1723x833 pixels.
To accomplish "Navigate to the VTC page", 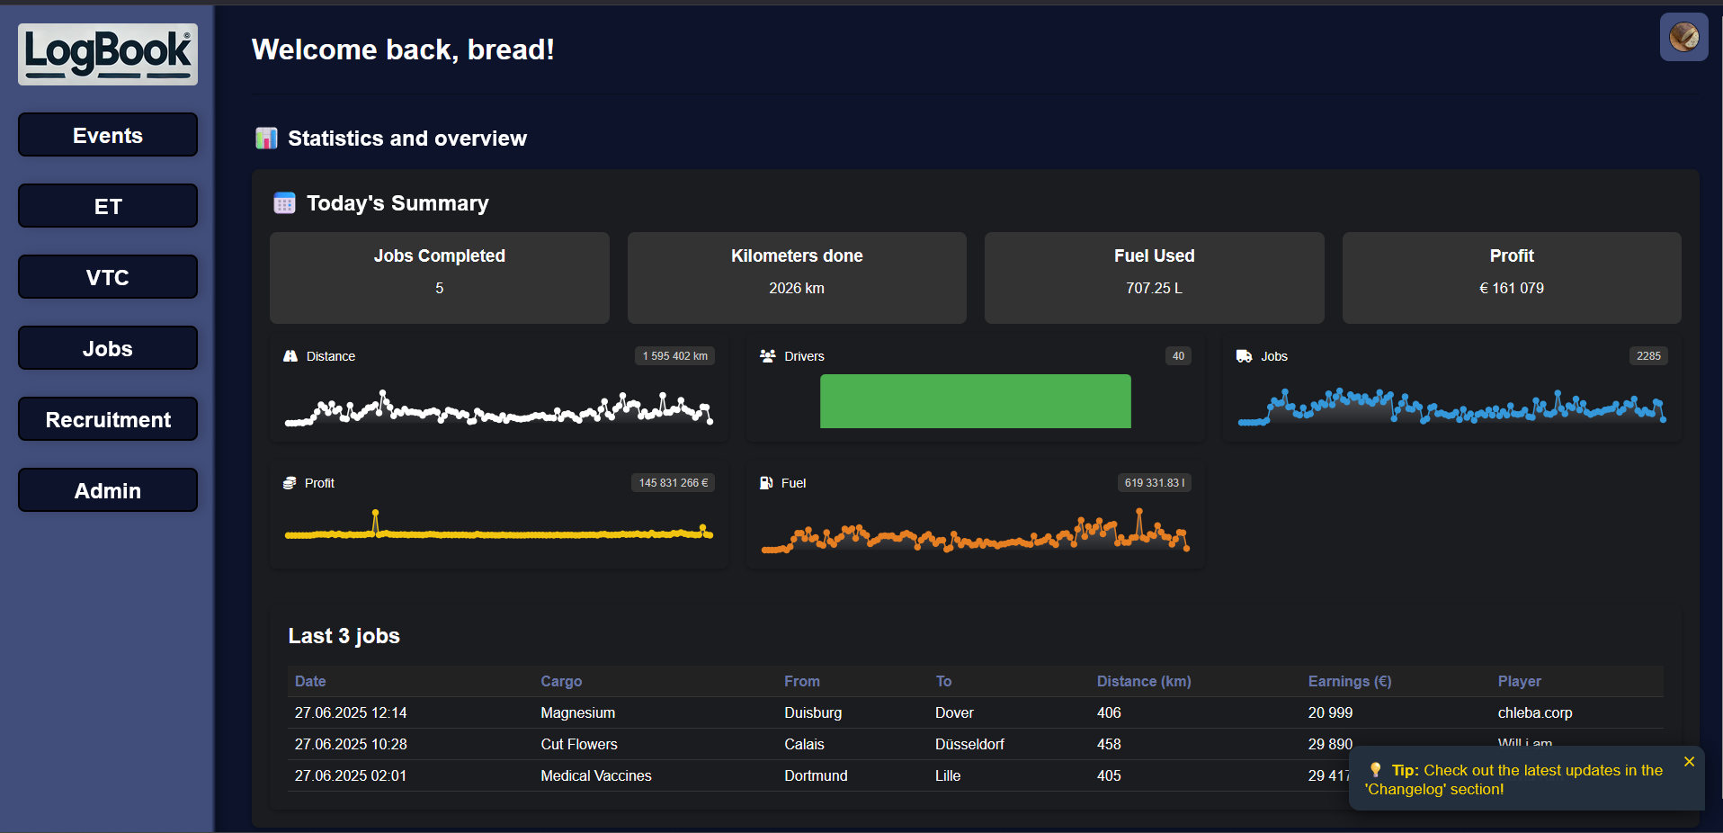I will pos(107,277).
